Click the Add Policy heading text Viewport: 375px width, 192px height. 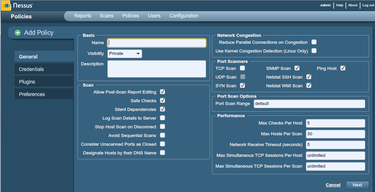click(x=39, y=33)
